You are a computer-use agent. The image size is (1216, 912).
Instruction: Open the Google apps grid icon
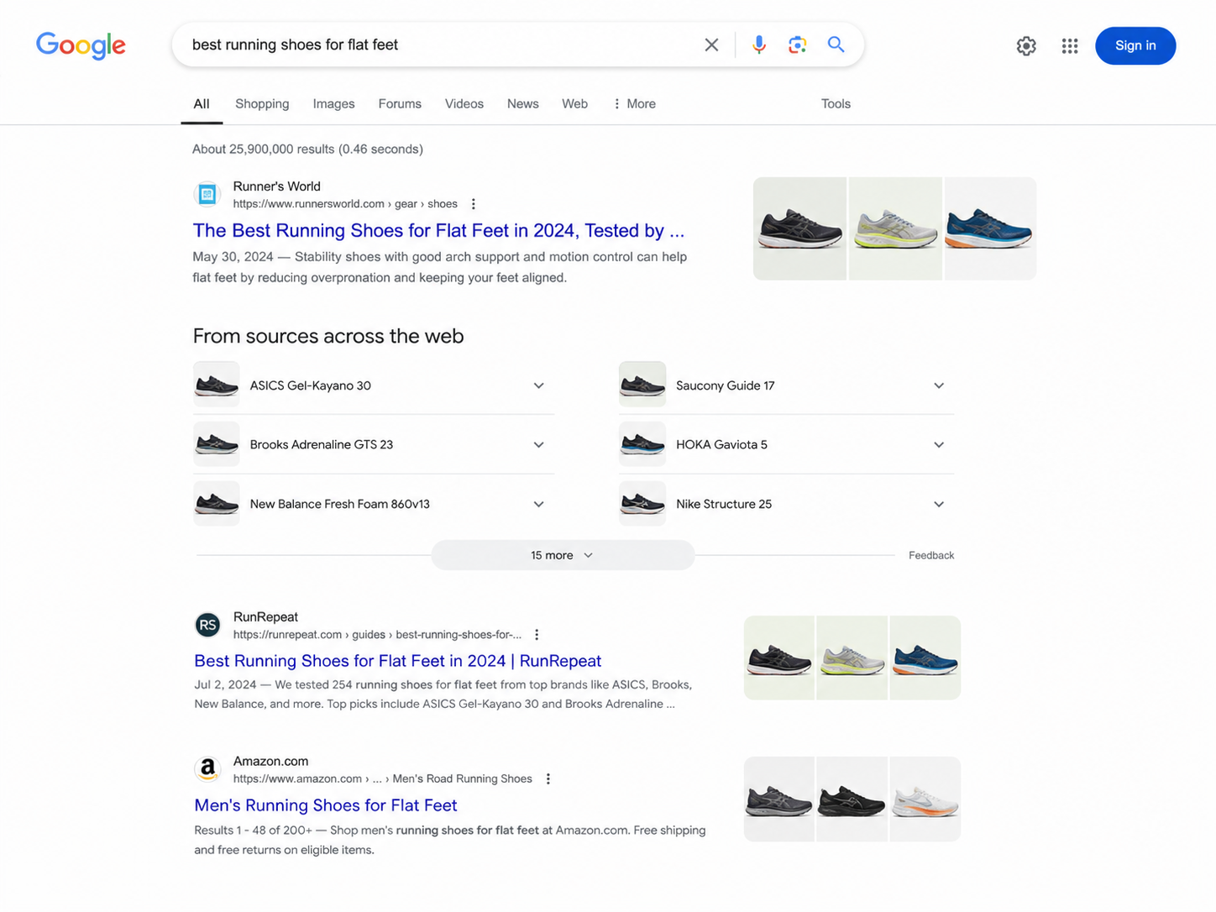point(1069,46)
